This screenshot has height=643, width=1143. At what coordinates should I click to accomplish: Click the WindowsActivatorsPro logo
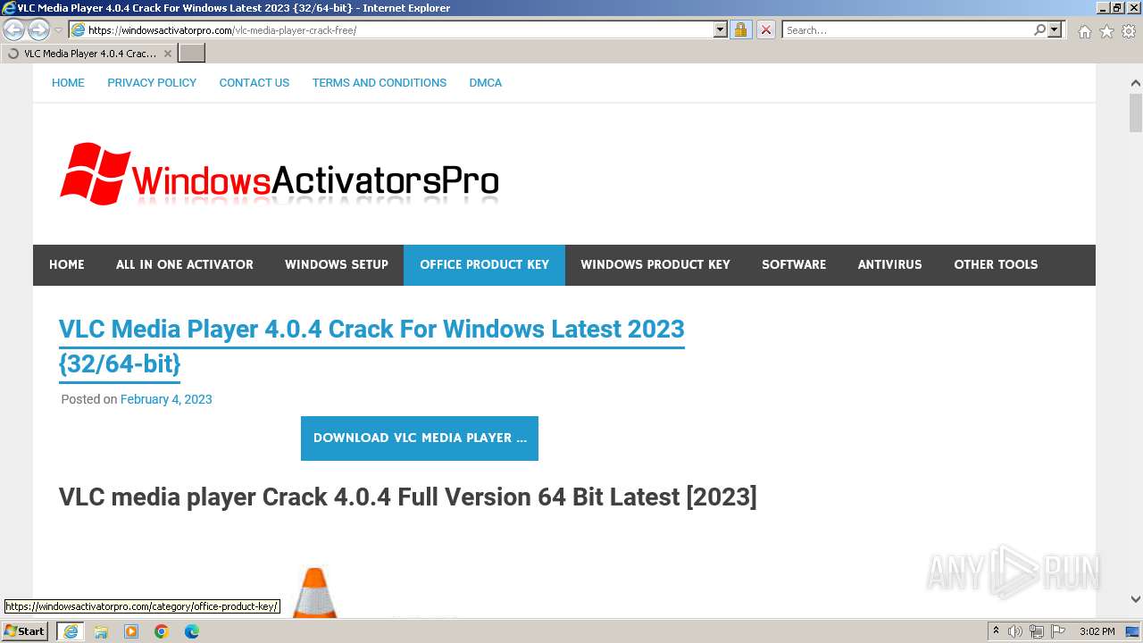click(x=279, y=174)
